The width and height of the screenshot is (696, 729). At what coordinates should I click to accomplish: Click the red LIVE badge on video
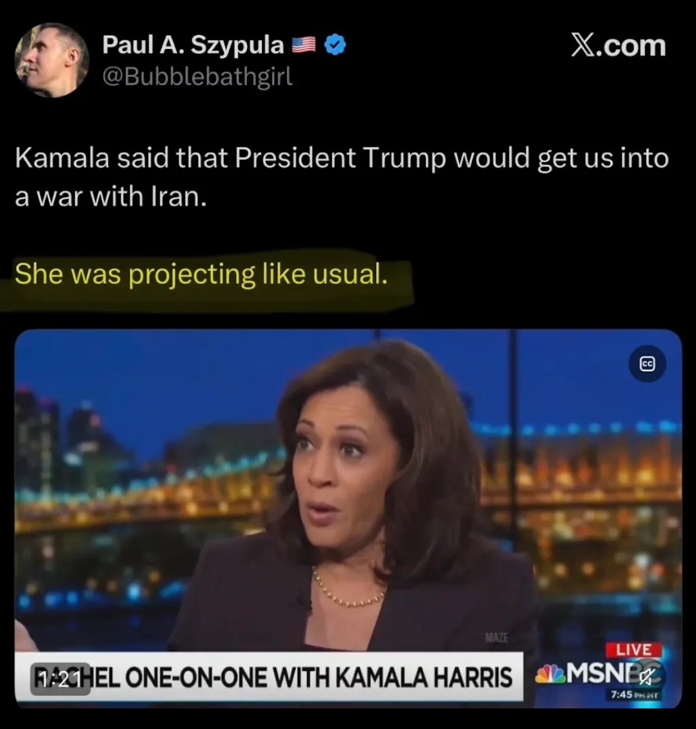633,650
